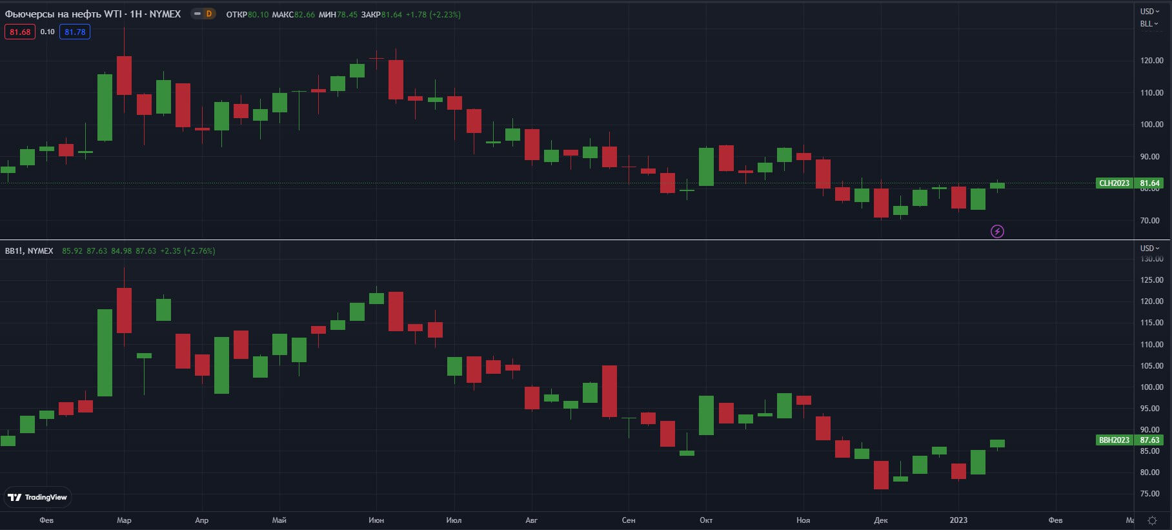The height and width of the screenshot is (530, 1172).
Task: Click red sell price 81.68 button
Action: [x=20, y=32]
